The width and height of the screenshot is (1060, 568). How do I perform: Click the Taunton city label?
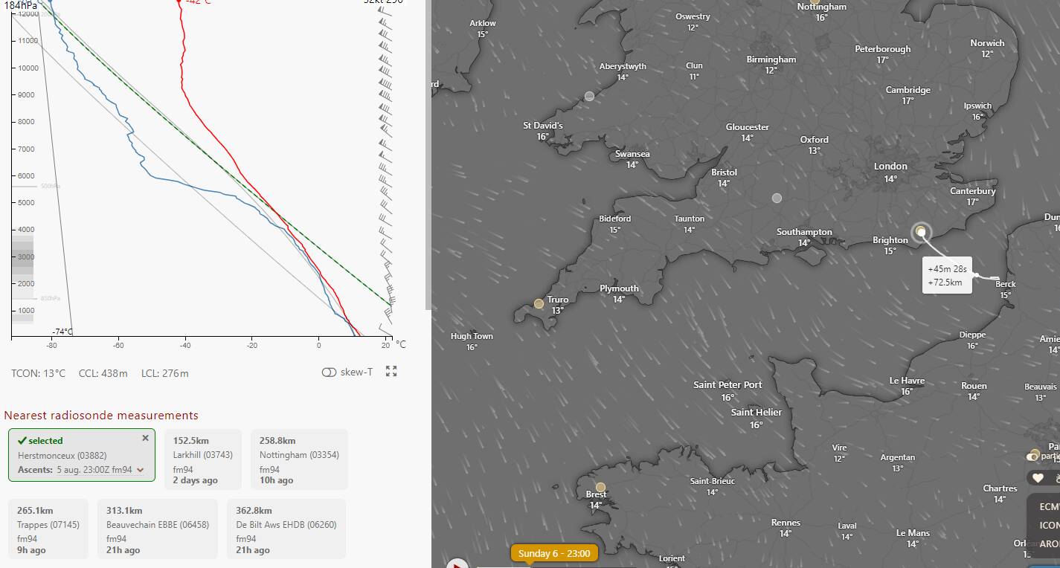coord(689,219)
